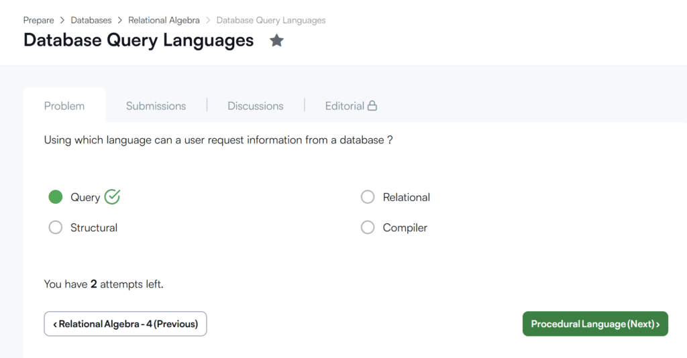Navigate to Prepare breadcrumb link
This screenshot has width=687, height=358.
pyautogui.click(x=38, y=20)
